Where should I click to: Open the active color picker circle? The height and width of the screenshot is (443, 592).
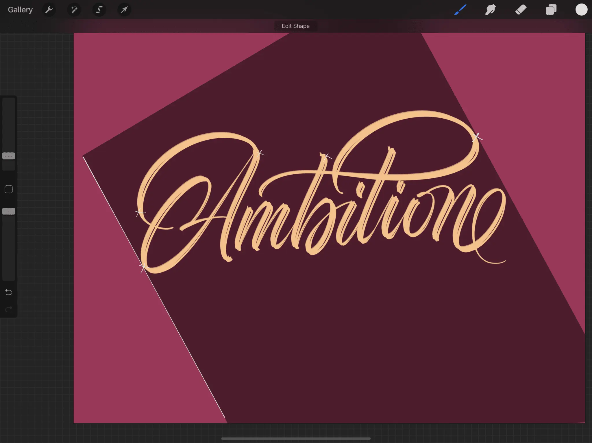tap(581, 10)
